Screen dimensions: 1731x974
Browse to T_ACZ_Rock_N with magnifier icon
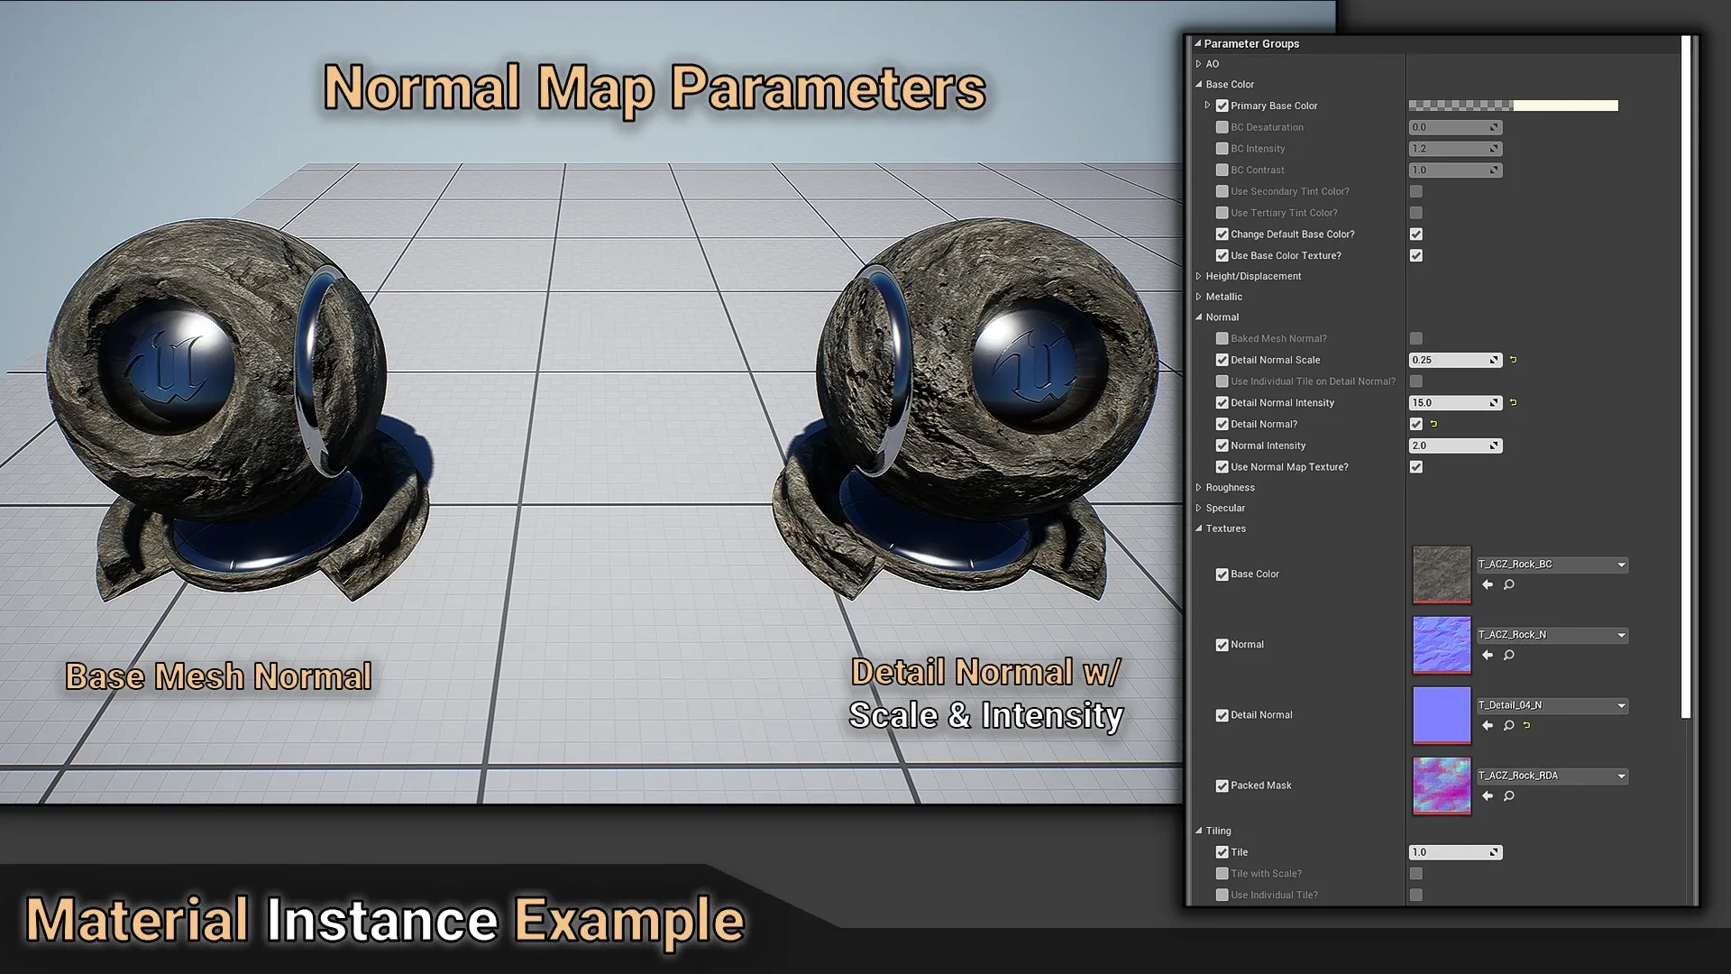coord(1508,656)
